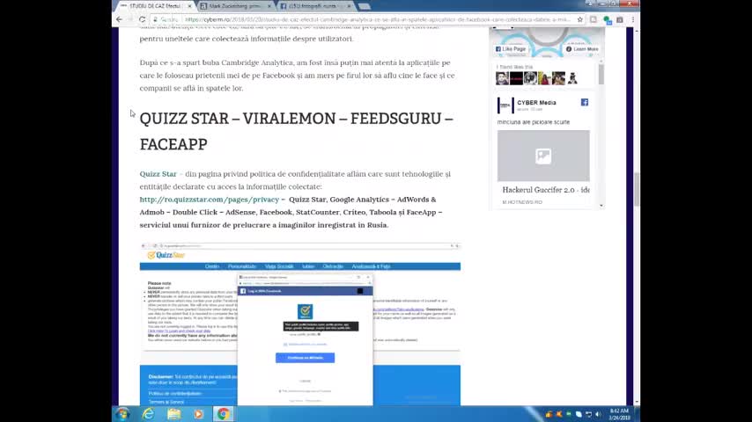This screenshot has width=752, height=422.
Task: Click the QUIZZ STAR – VIRALEMON heading
Action: pos(297,131)
